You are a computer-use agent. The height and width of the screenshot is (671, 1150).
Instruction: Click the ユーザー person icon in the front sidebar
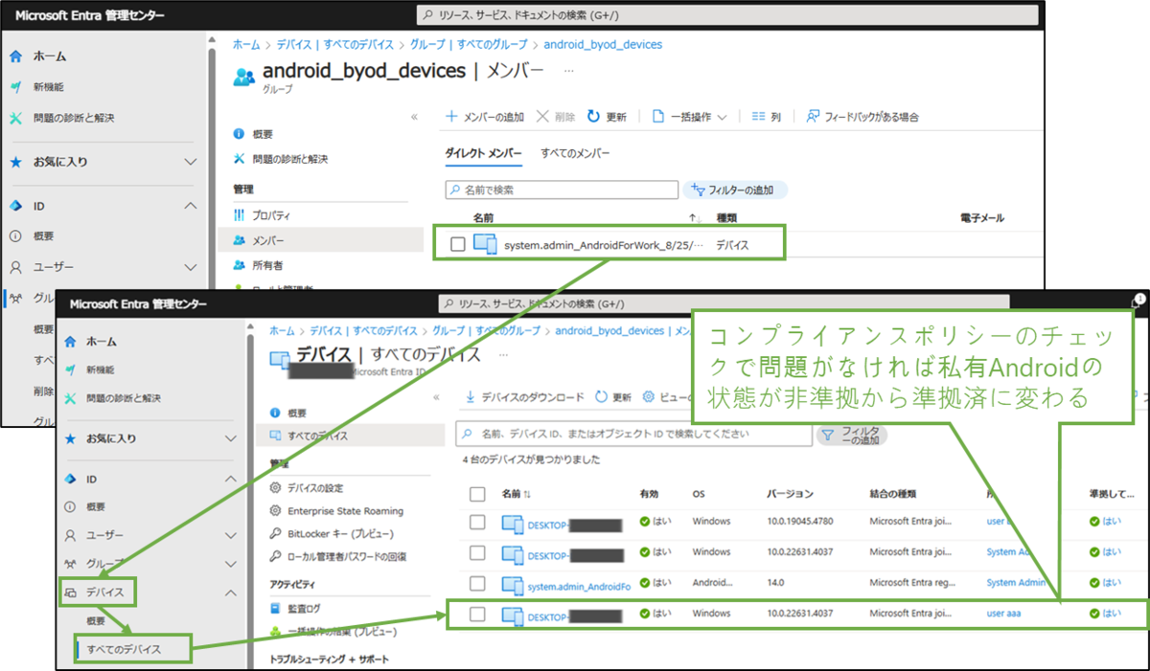[x=70, y=535]
